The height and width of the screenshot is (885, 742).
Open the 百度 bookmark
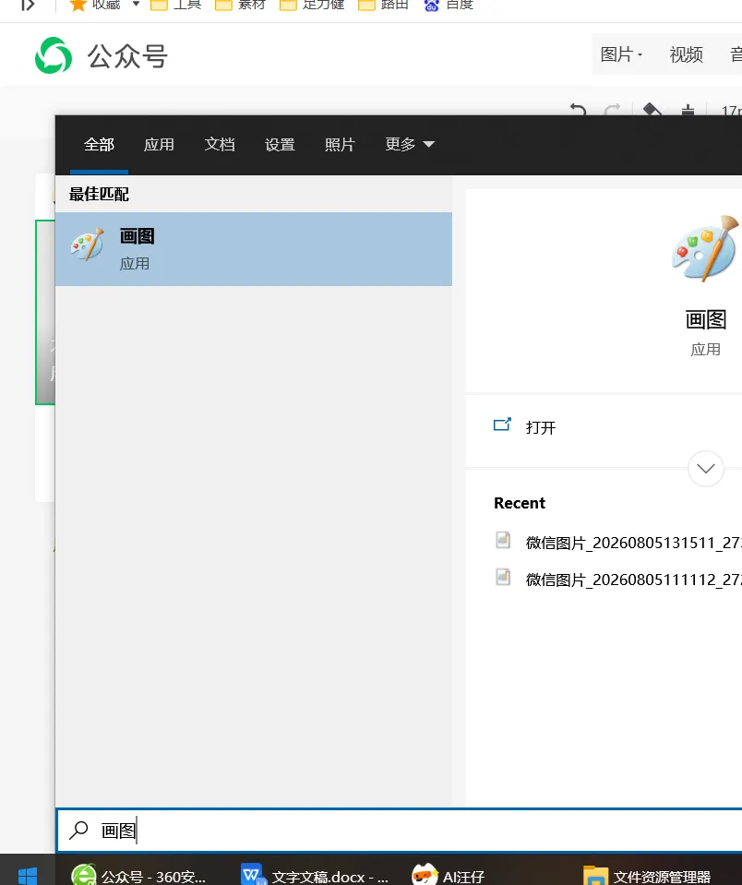449,6
